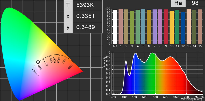Click the Ra label box above the chart
The image size is (205, 101).
(178, 3)
